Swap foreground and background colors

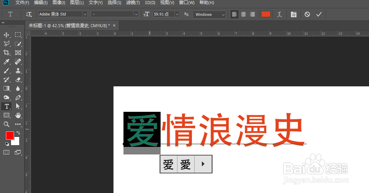18,133
